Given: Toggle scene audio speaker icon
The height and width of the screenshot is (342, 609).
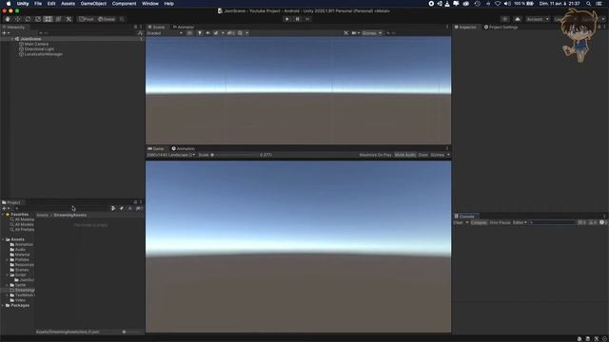Looking at the screenshot, I should 207,33.
